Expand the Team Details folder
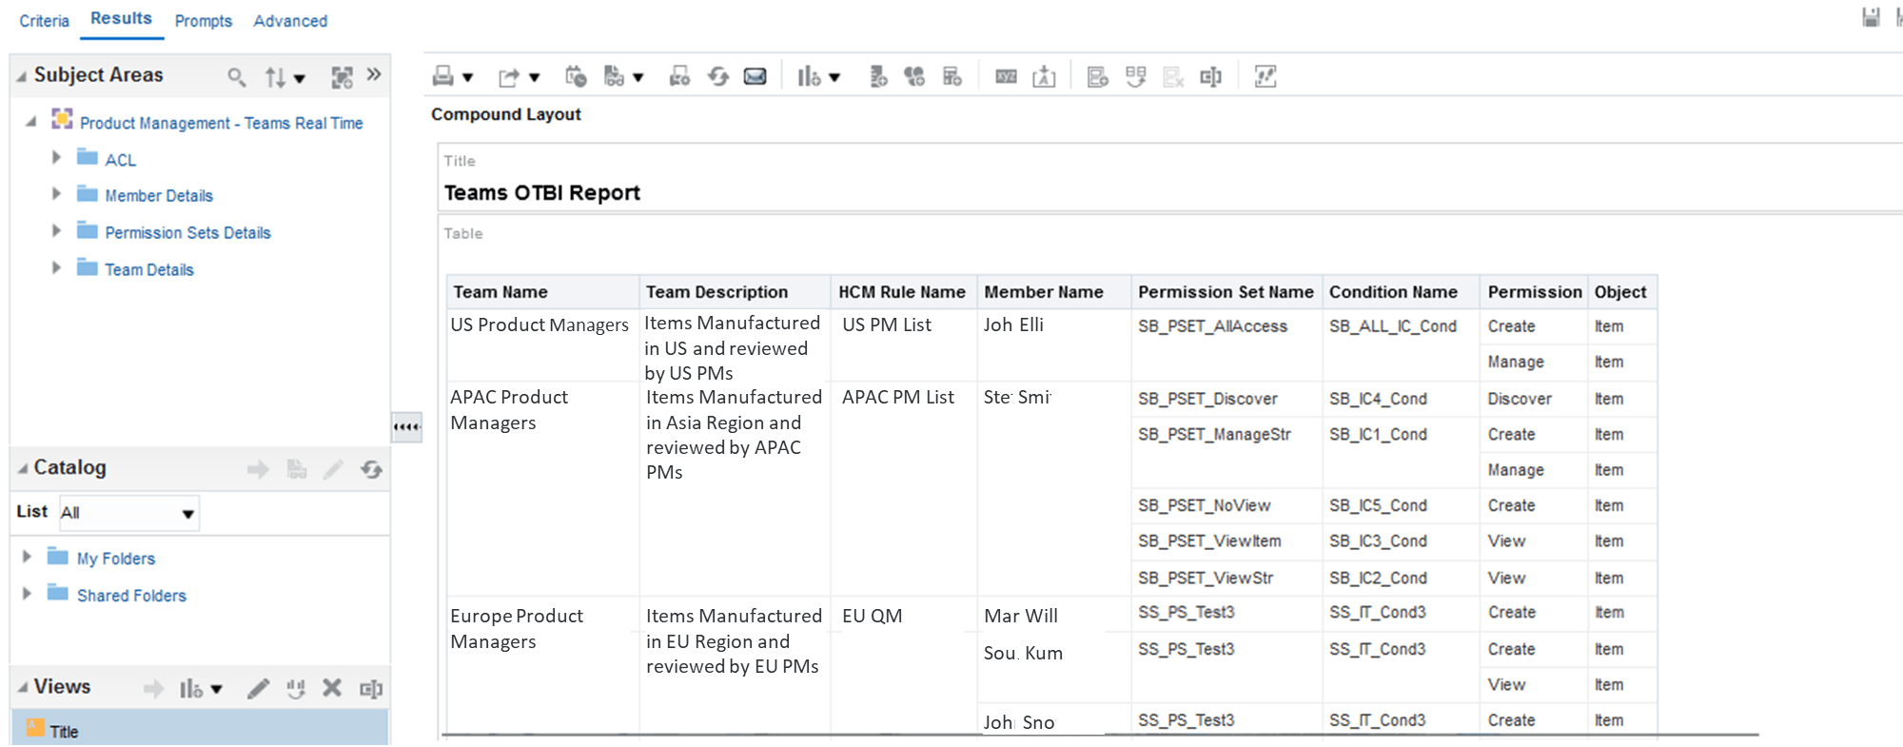 tap(56, 267)
